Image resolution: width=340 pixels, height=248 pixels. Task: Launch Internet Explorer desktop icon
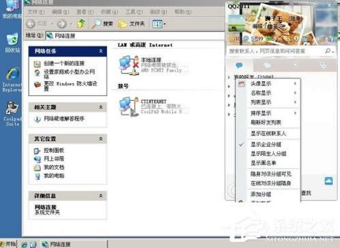click(12, 79)
